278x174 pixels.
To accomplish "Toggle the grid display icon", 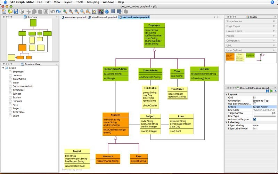I will click(x=113, y=12).
